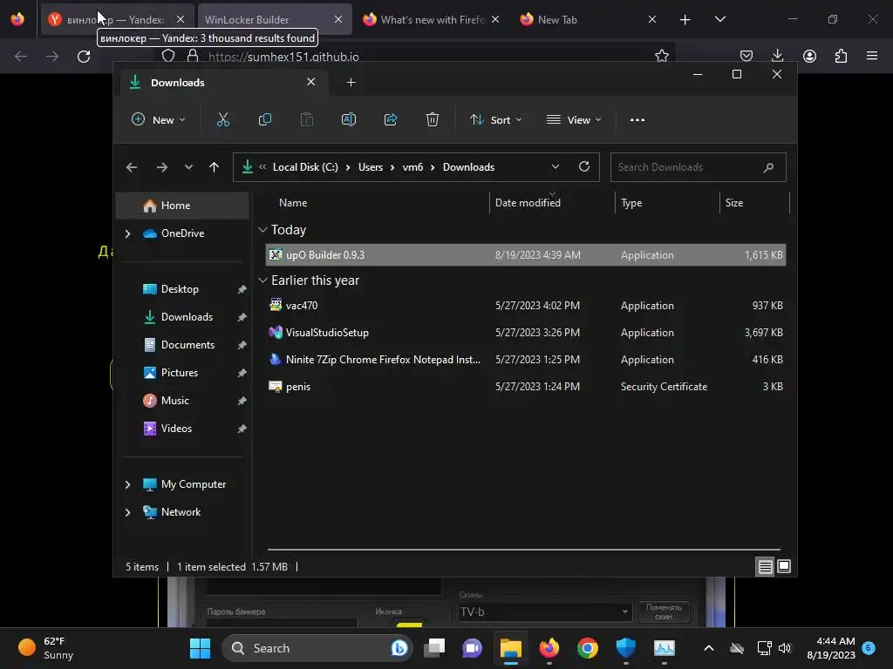
Task: Close the Downloads Explorer tab
Action: pos(311,82)
